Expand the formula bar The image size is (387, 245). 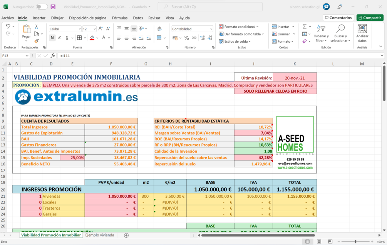382,56
